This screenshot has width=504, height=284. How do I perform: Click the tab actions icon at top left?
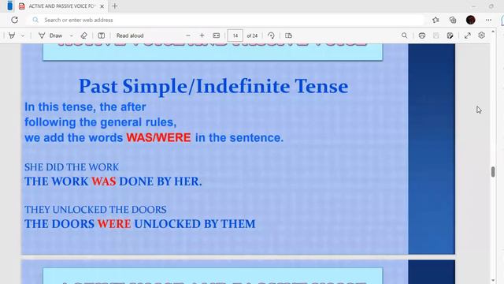pos(9,6)
